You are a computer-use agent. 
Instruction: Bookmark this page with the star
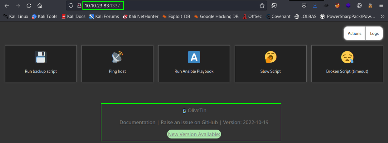point(262,6)
